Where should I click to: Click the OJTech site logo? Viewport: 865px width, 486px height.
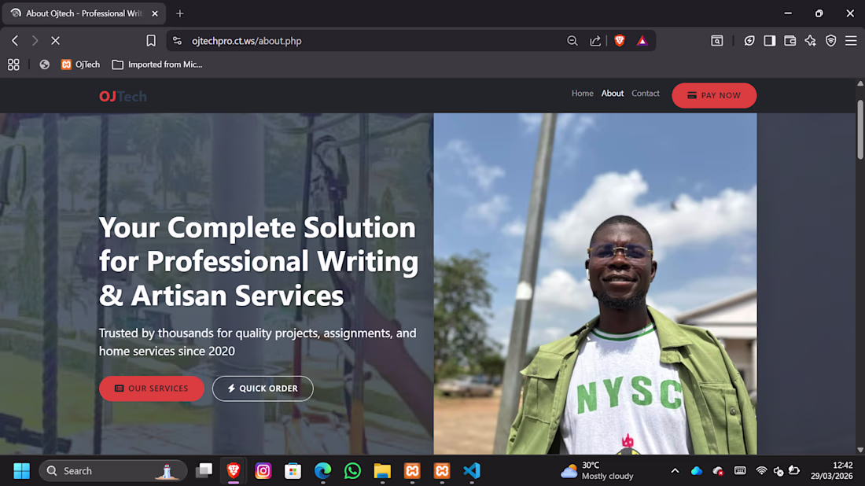coord(123,97)
